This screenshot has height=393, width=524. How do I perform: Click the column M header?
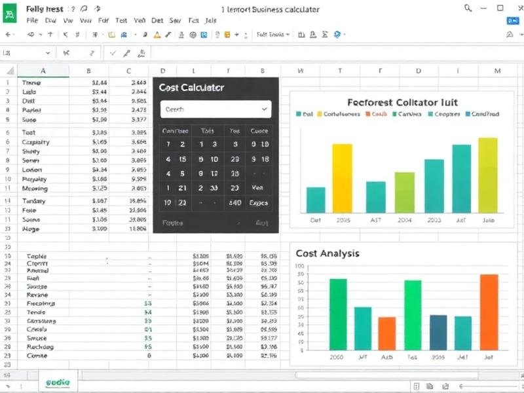(498, 71)
